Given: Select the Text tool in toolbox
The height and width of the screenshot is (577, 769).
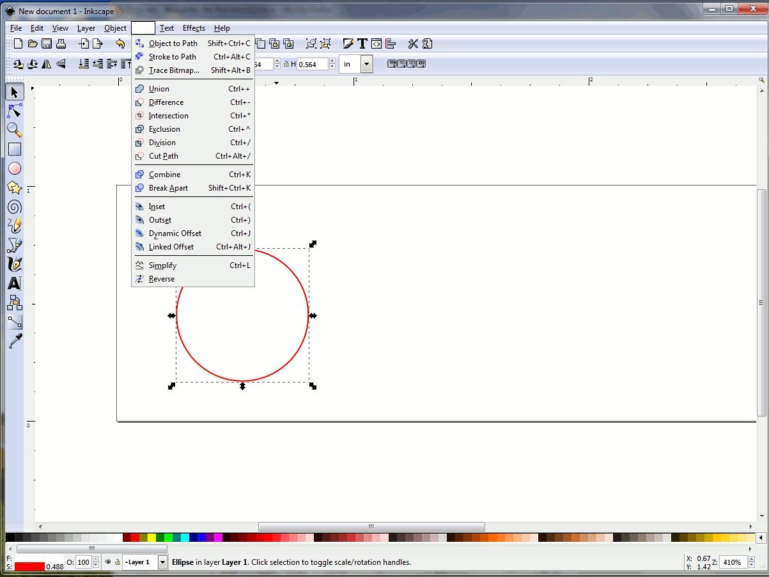Looking at the screenshot, I should (15, 283).
